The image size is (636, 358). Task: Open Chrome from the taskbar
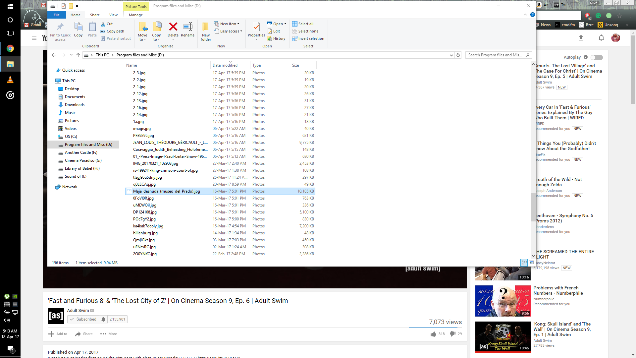click(x=10, y=48)
